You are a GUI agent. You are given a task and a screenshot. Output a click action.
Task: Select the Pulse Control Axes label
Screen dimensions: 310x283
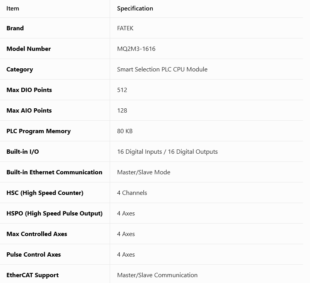coord(34,255)
